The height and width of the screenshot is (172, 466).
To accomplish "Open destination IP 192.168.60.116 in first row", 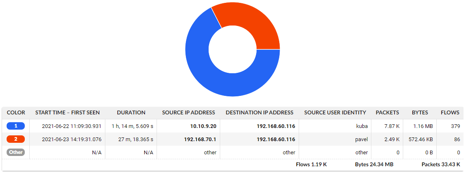I will (x=276, y=126).
